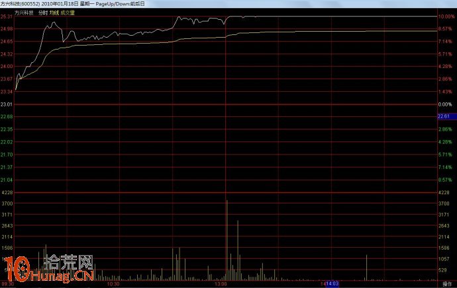Click the red 8.57% percent label
457x288 pixels.
tap(445, 29)
